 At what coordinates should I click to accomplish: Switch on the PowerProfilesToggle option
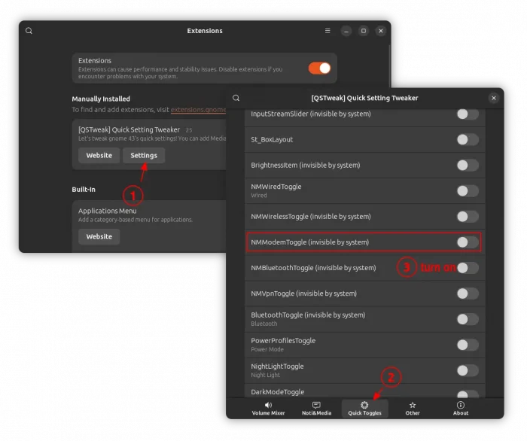pyautogui.click(x=468, y=344)
